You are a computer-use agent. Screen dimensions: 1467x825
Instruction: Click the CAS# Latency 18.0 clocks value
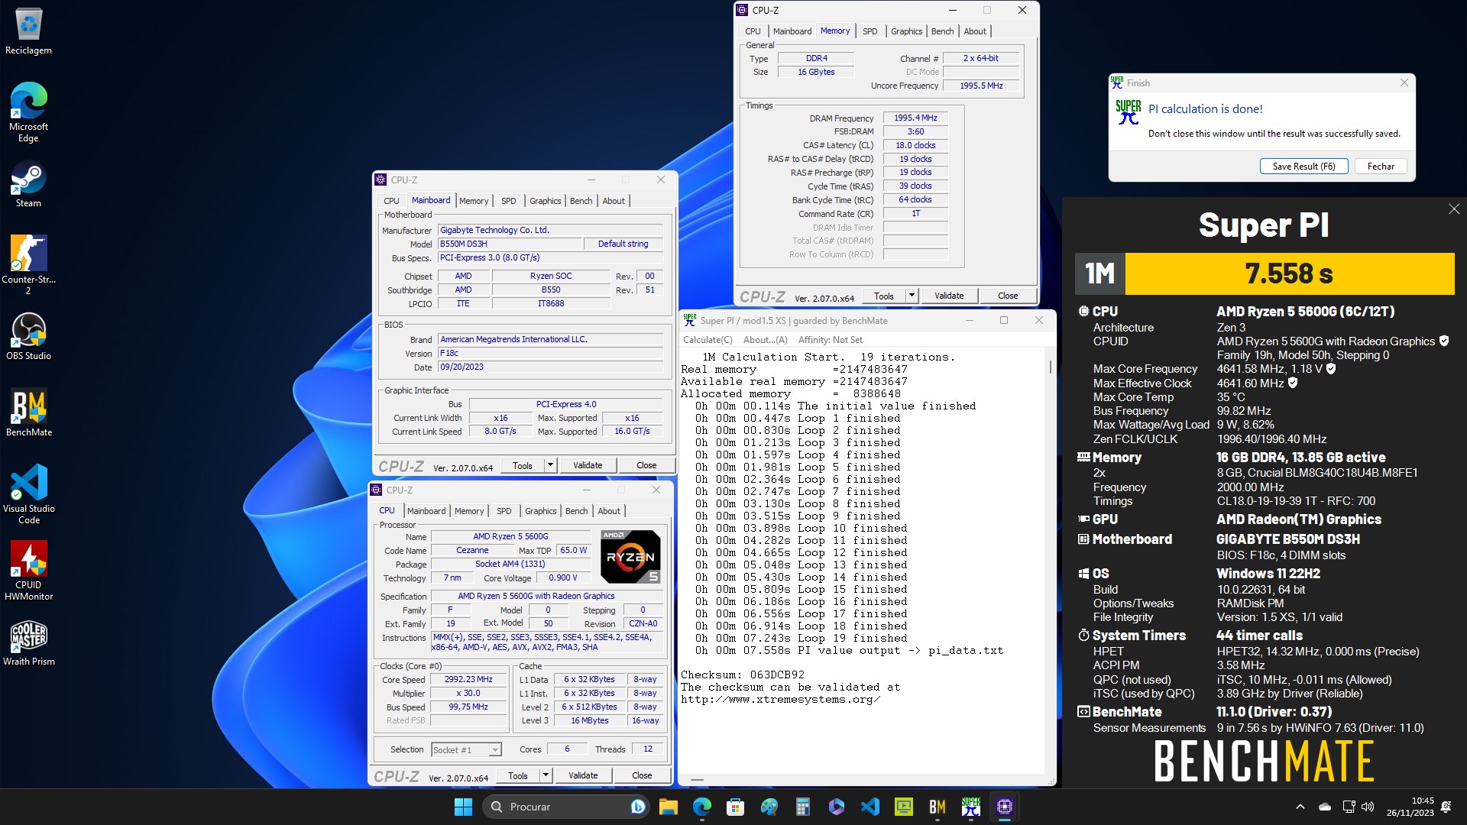915,145
